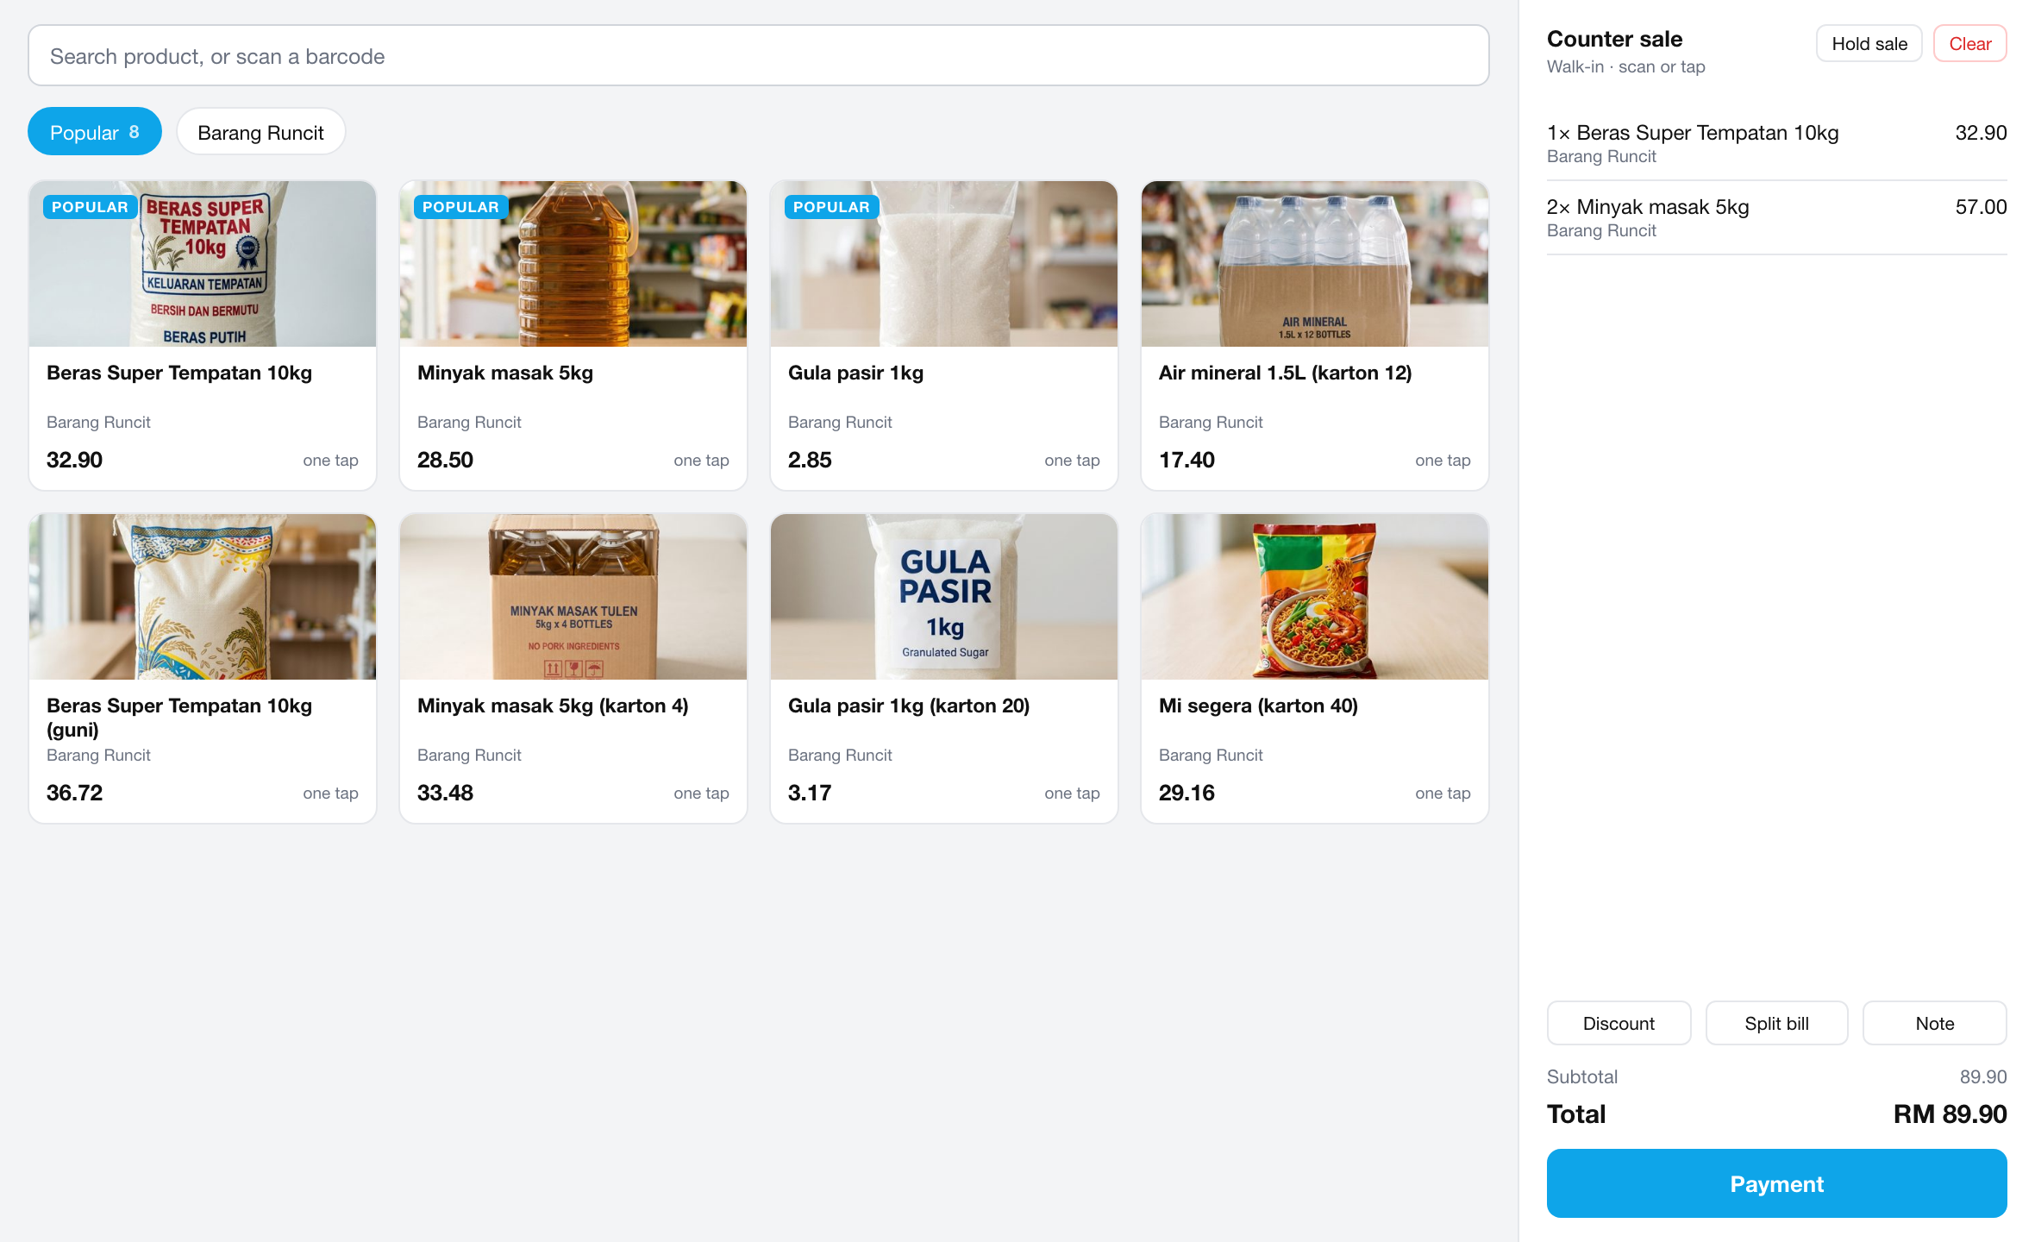This screenshot has width=2035, height=1242.
Task: Tap Gula pasir 1kg karton 20 image
Action: click(x=944, y=597)
